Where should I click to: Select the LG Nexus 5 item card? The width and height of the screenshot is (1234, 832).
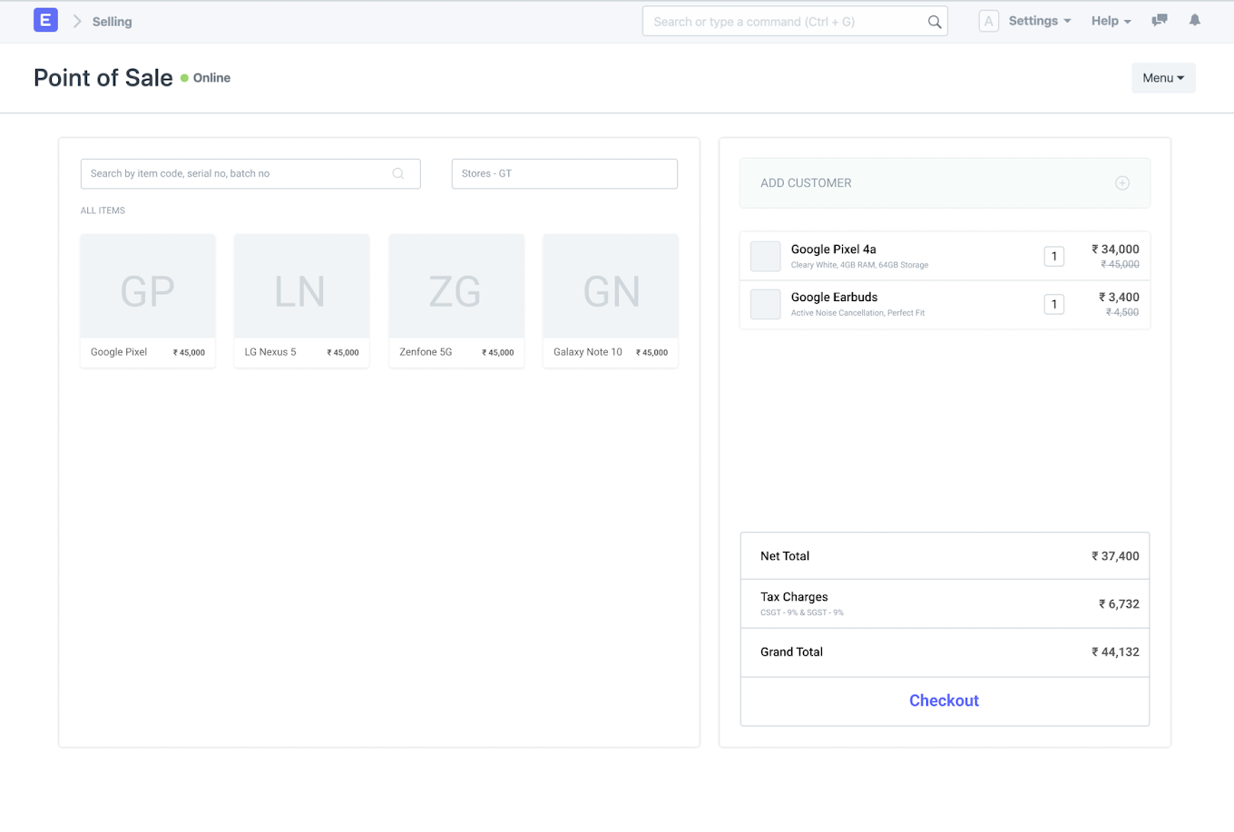(x=302, y=300)
